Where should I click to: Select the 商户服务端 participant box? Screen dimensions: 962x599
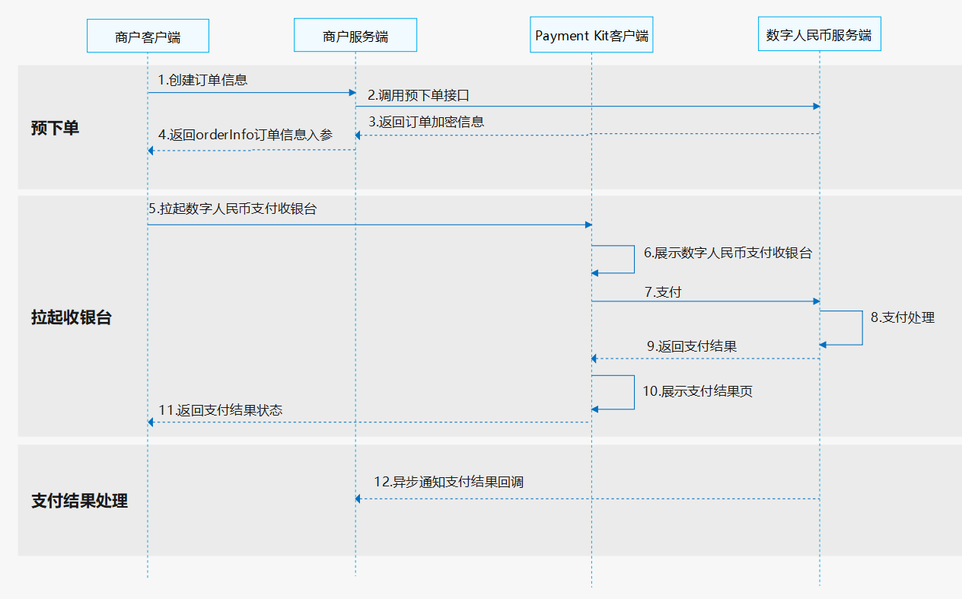(x=355, y=36)
